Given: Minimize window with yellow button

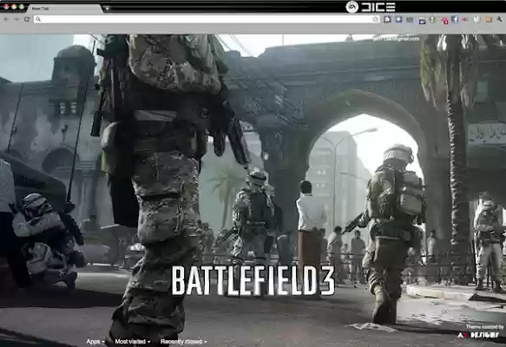Looking at the screenshot, I should 14,7.
